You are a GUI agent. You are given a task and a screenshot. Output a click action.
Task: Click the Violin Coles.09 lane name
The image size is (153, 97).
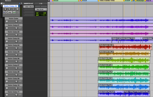coord(14,78)
